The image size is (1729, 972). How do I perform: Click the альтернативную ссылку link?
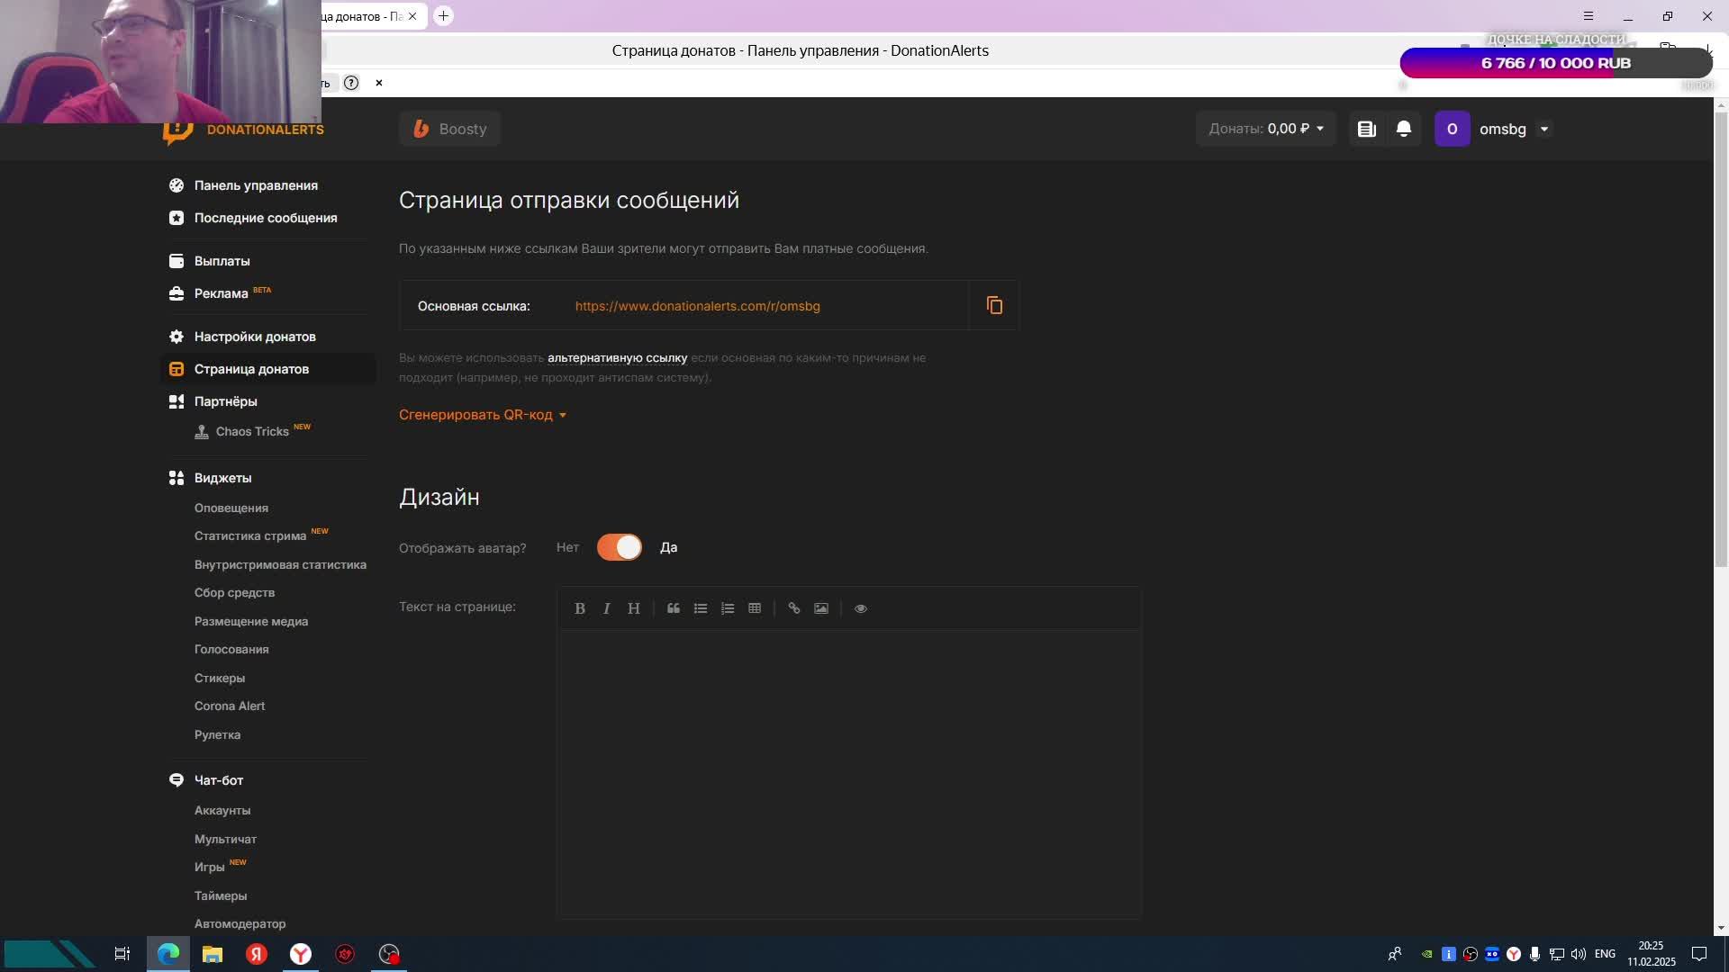617,358
